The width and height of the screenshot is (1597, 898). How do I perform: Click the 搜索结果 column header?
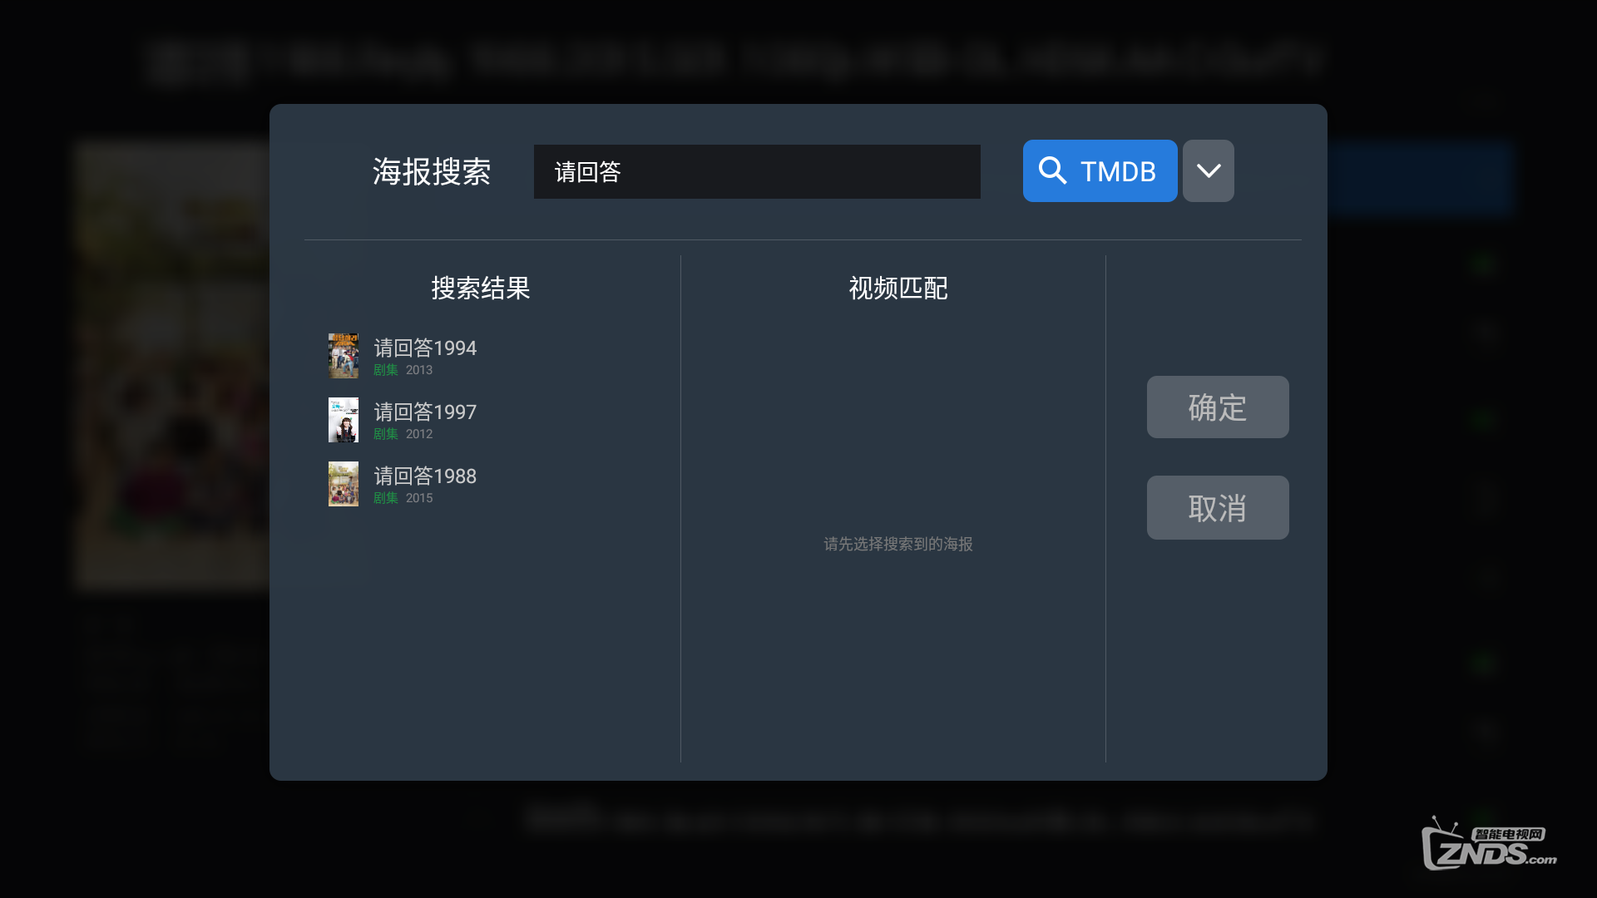tap(480, 288)
